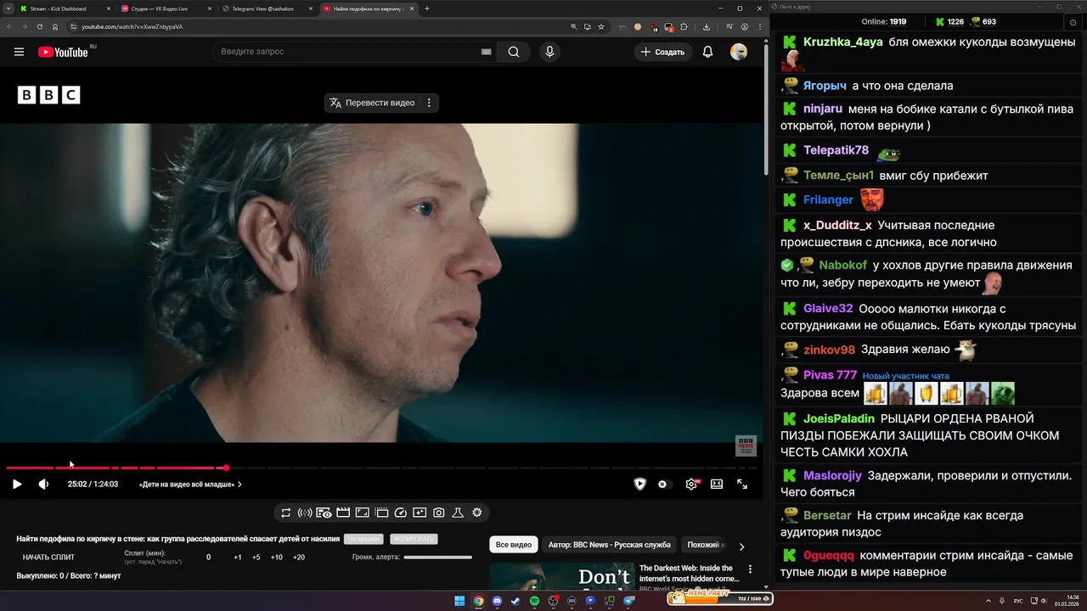1087x611 pixels.
Task: Show more filter chips with the right chevron
Action: pos(741,547)
